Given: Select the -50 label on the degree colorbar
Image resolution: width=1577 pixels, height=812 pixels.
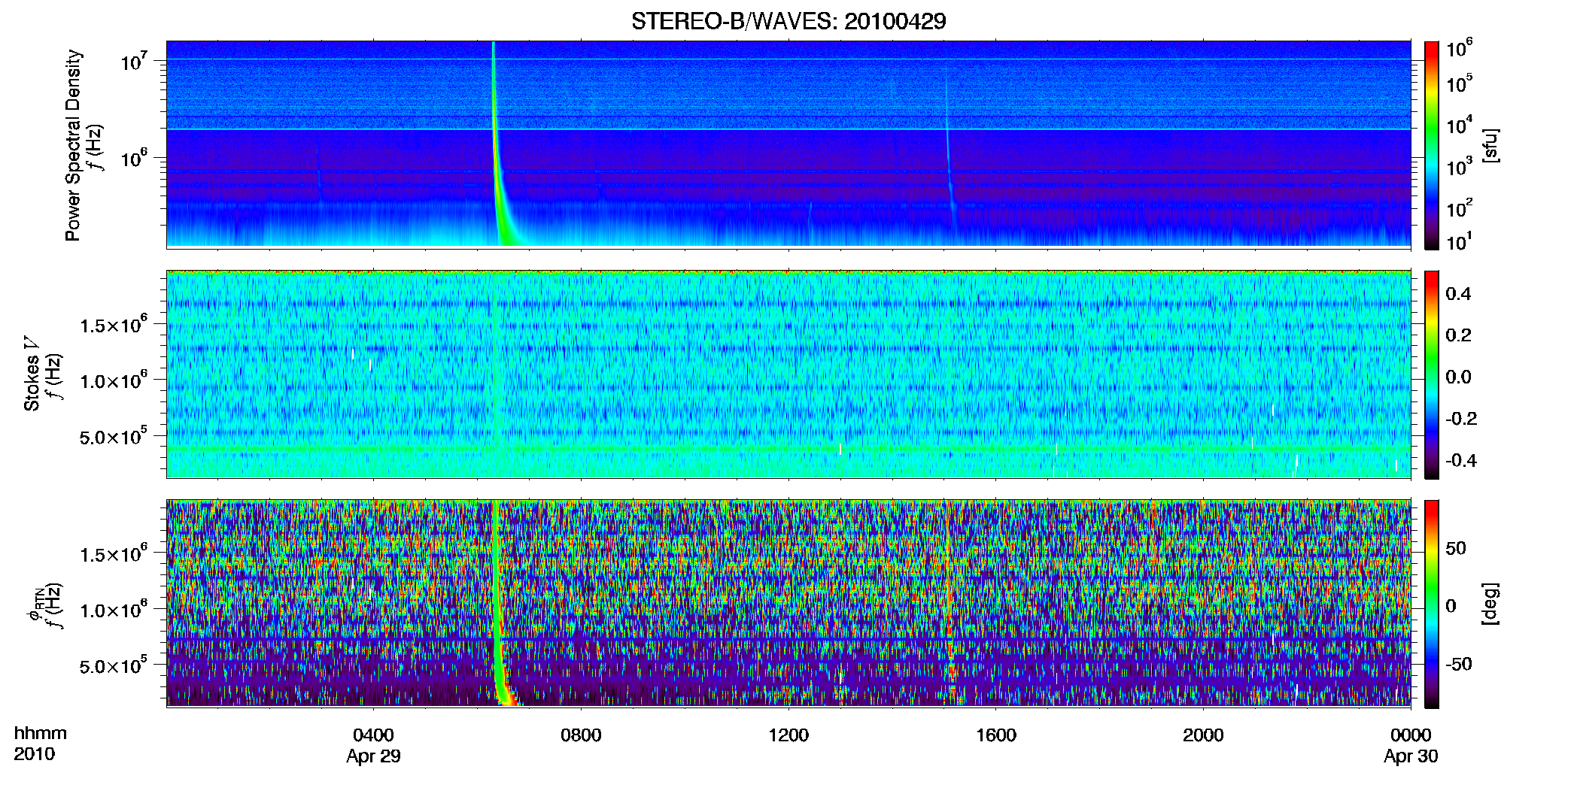Looking at the screenshot, I should coord(1459,664).
